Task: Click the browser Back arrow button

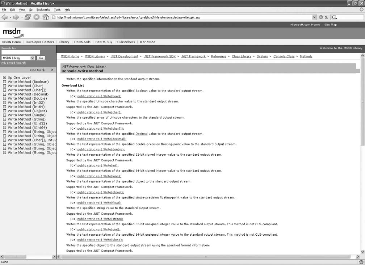Action: [5, 17]
